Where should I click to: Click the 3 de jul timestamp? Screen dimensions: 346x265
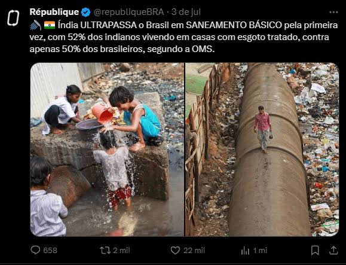(186, 12)
